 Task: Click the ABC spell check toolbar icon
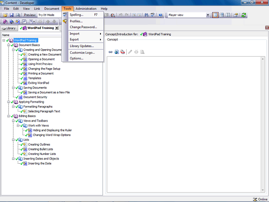click(x=153, y=15)
